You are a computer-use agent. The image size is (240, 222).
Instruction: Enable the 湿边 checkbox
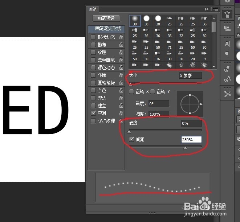tap(93, 98)
